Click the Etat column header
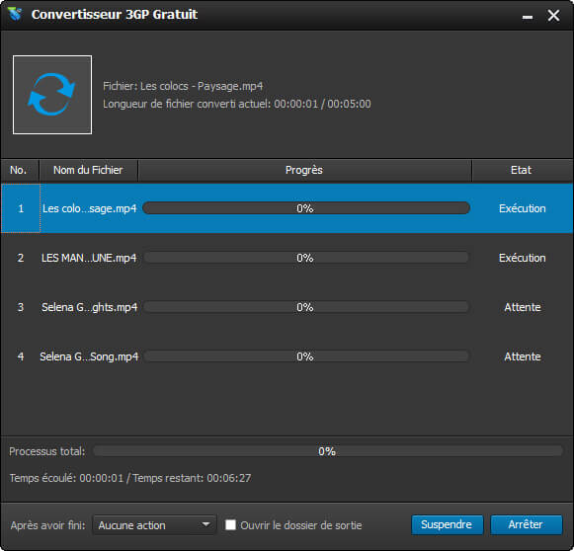574x551 pixels. pos(522,170)
